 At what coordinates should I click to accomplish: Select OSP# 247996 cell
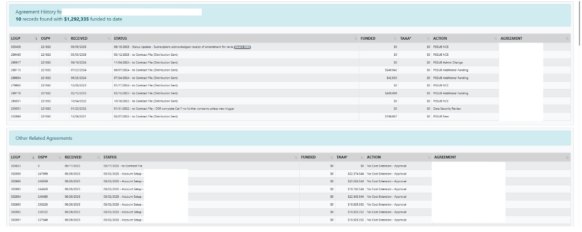[x=43, y=174]
